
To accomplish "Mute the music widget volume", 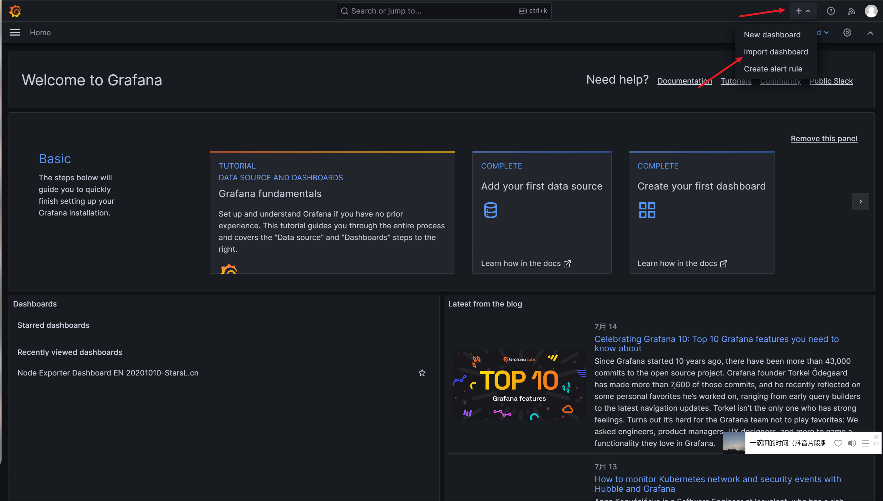I will 851,443.
